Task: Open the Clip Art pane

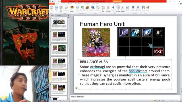Action: 61,8
